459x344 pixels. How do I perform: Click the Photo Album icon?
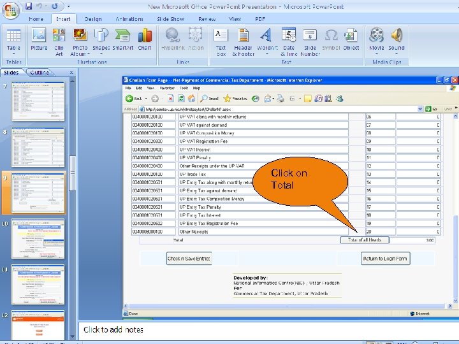point(80,36)
